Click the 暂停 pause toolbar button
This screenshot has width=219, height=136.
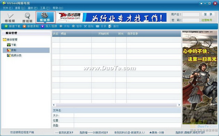(77, 26)
